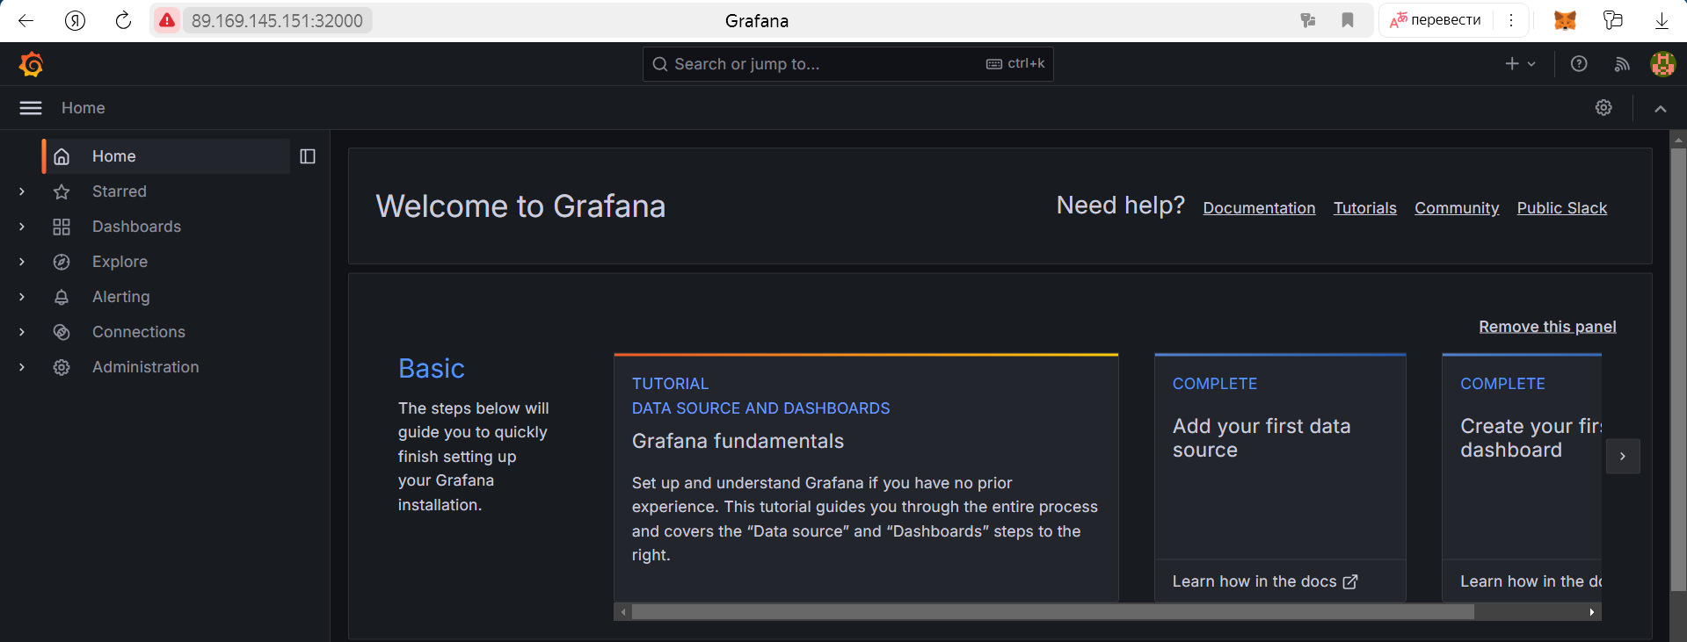Open the user profile avatar
Image resolution: width=1687 pixels, height=642 pixels.
[1662, 64]
